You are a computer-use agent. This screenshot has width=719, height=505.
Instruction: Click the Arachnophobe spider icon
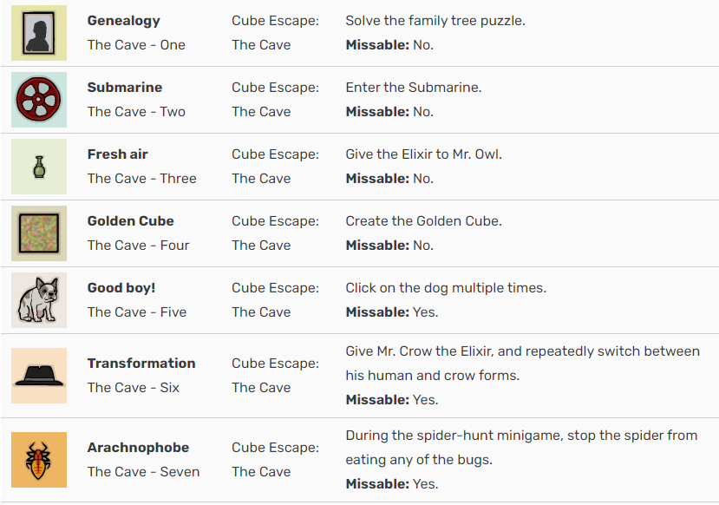coord(39,460)
